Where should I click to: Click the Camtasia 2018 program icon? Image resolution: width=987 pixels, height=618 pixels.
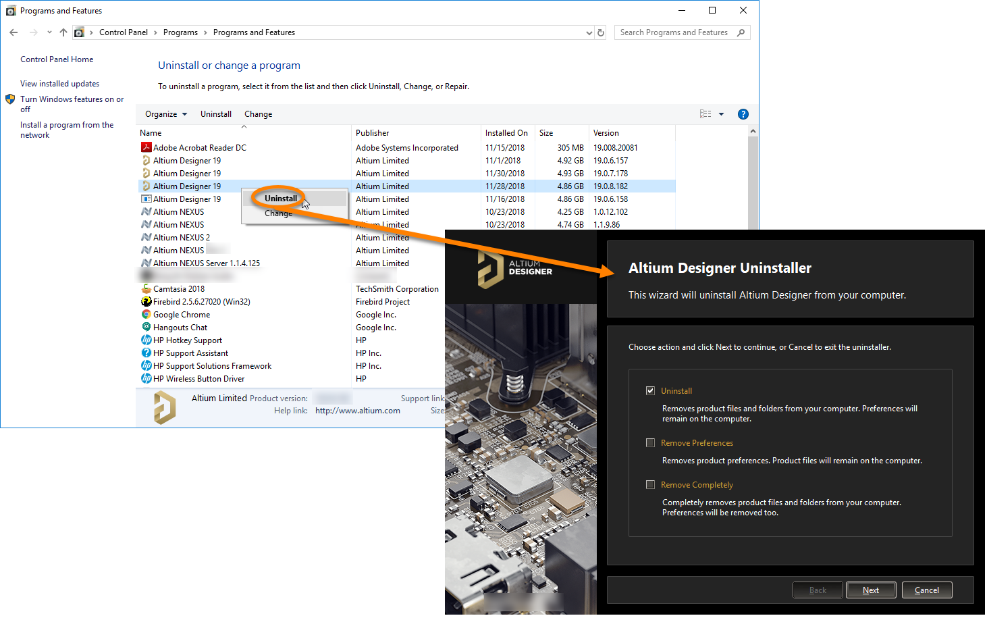tap(146, 288)
